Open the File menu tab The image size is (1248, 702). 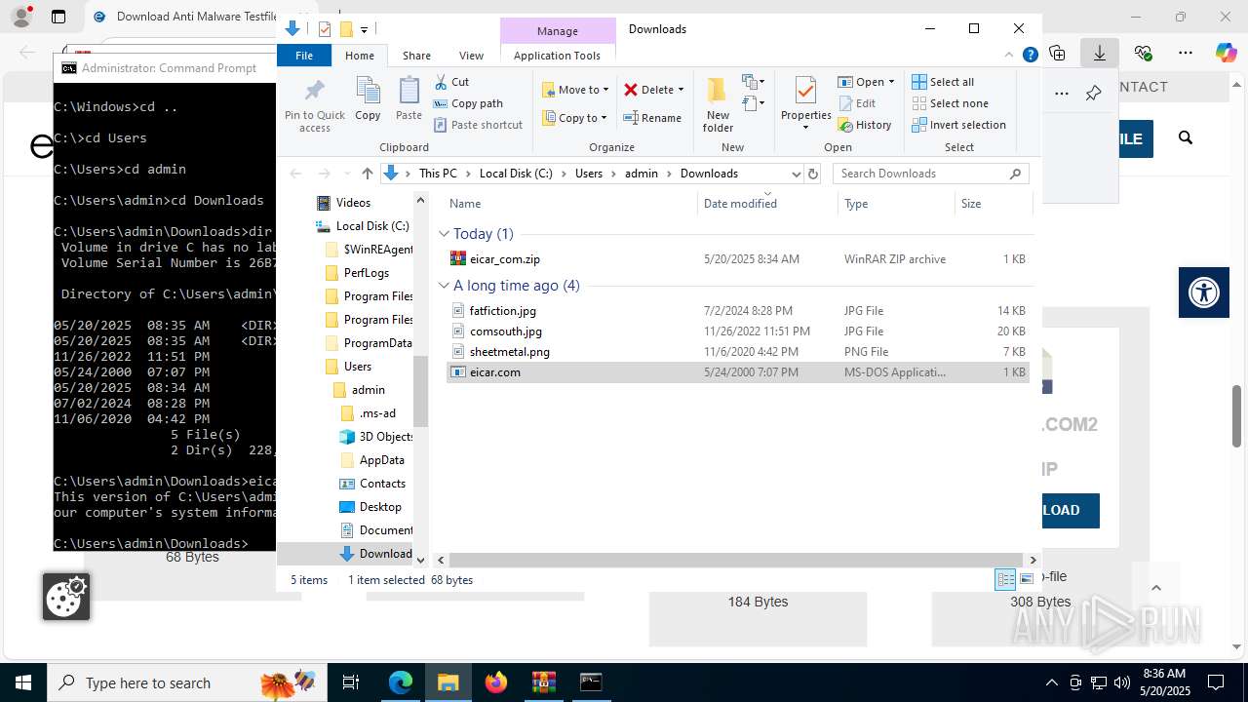[304, 56]
